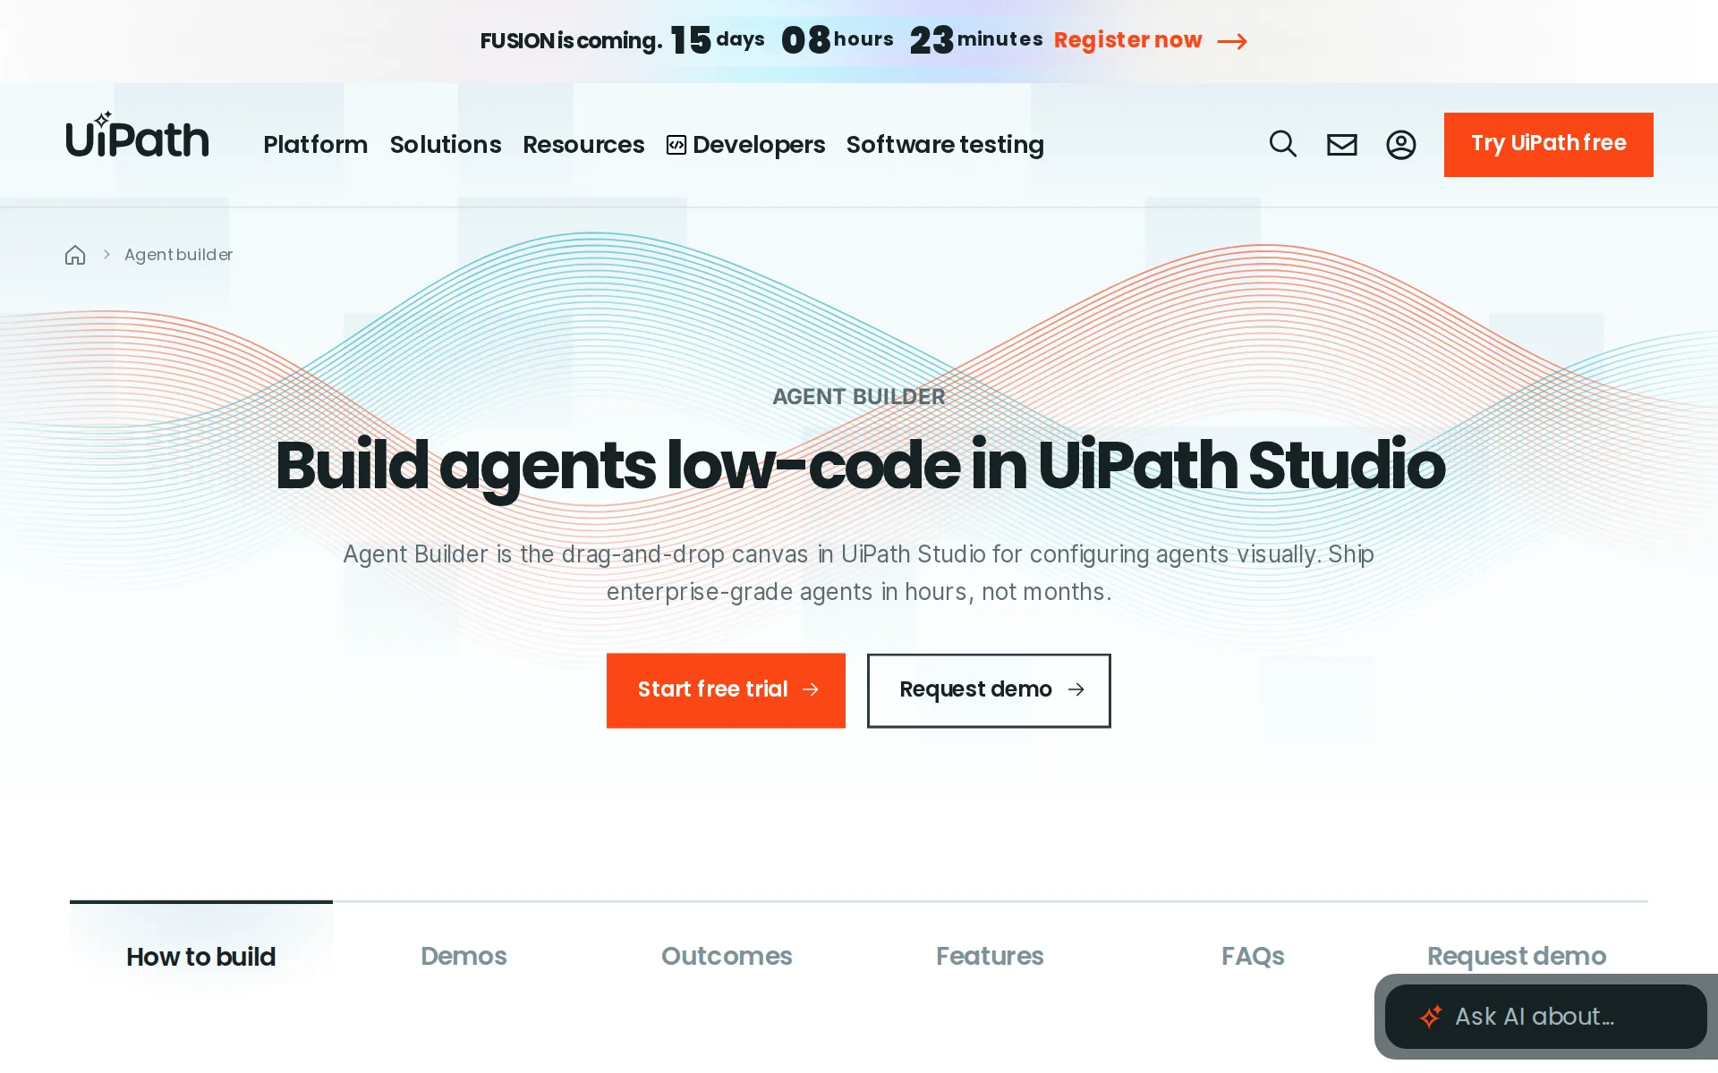The image size is (1718, 1073).
Task: Open the user account icon
Action: [1401, 145]
